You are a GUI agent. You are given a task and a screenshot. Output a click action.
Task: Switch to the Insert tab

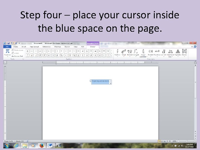pyautogui.click(x=24, y=47)
